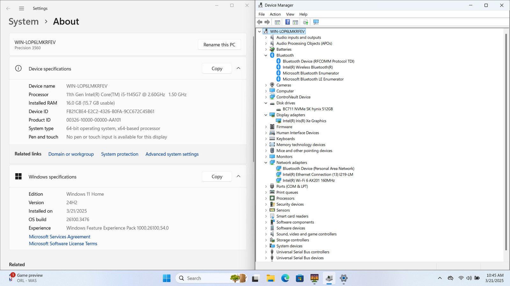Click the wifi icon in the system tray
The image size is (510, 286).
[x=461, y=278]
